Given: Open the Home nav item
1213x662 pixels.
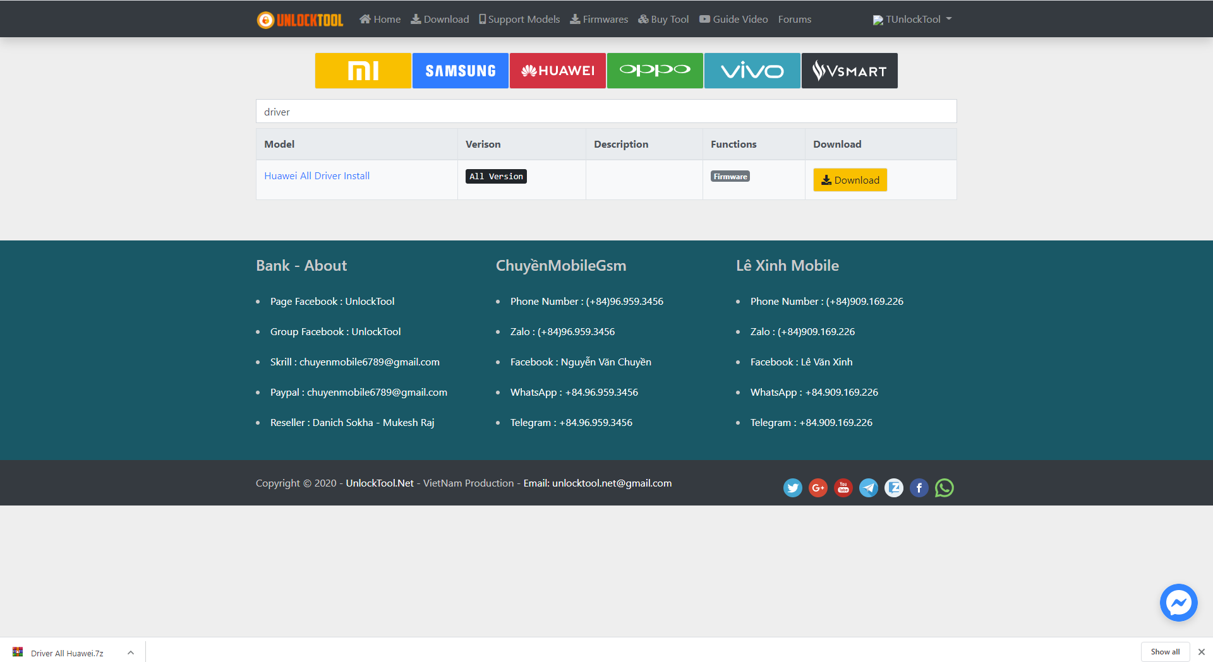Looking at the screenshot, I should click(x=380, y=20).
